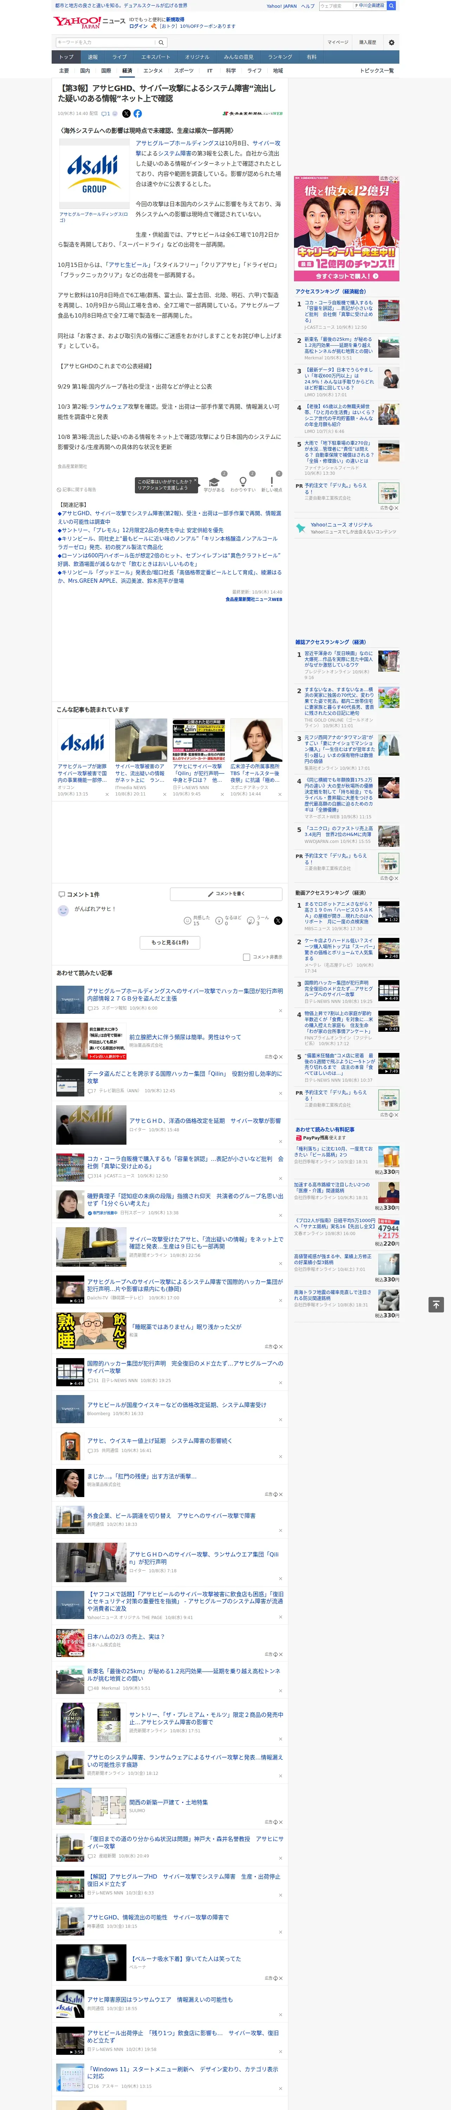Click the search magnifier next to keyword field
451x2110 pixels.
click(x=161, y=42)
